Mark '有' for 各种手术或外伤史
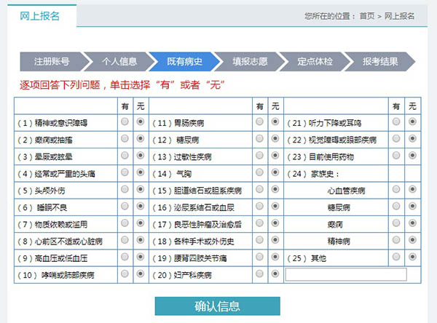 pyautogui.click(x=260, y=240)
